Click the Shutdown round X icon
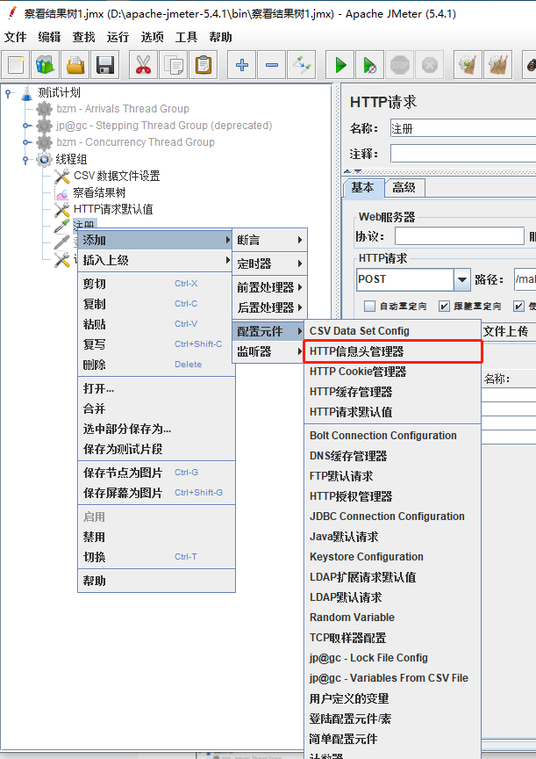This screenshot has height=759, width=536. (430, 64)
